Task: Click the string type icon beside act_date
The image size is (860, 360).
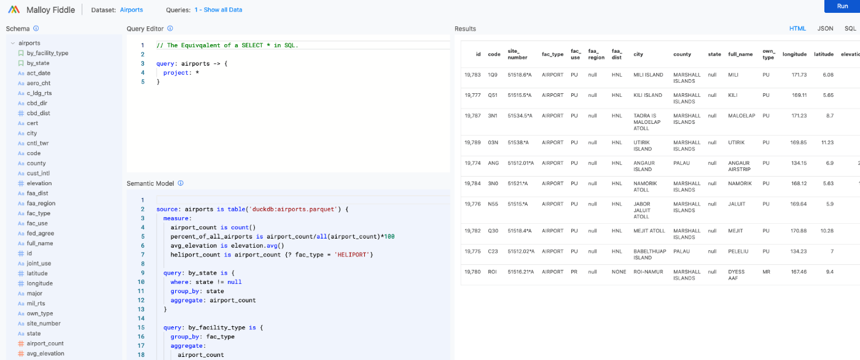Action: pos(21,73)
